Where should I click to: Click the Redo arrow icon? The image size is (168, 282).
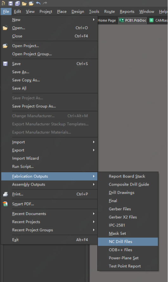point(45,3)
